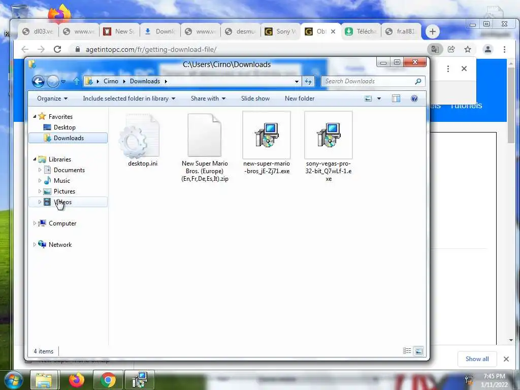The width and height of the screenshot is (520, 390).
Task: Click the Chrome translate icon
Action: tap(435, 49)
